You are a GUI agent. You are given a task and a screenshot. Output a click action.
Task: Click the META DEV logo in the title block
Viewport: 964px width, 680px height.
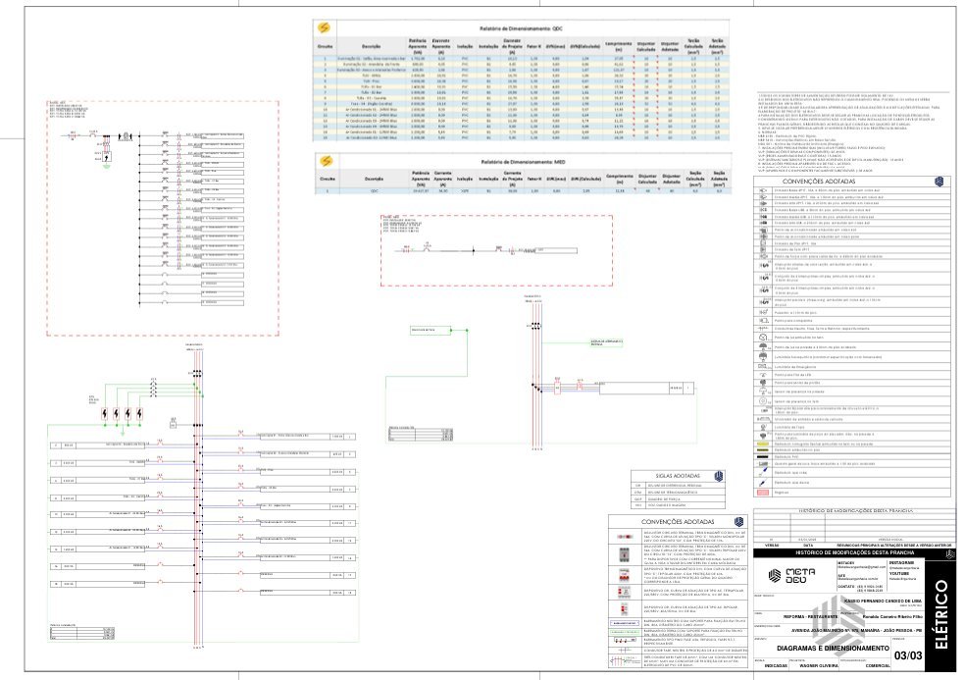789,574
